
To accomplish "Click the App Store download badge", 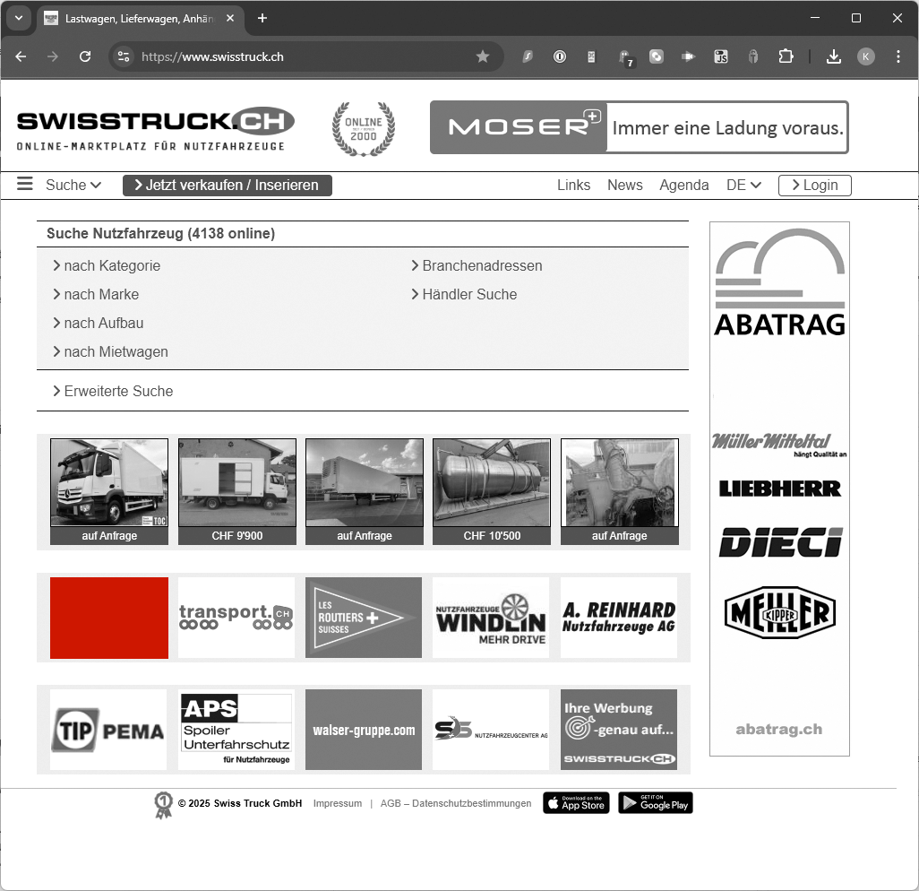I will point(576,803).
